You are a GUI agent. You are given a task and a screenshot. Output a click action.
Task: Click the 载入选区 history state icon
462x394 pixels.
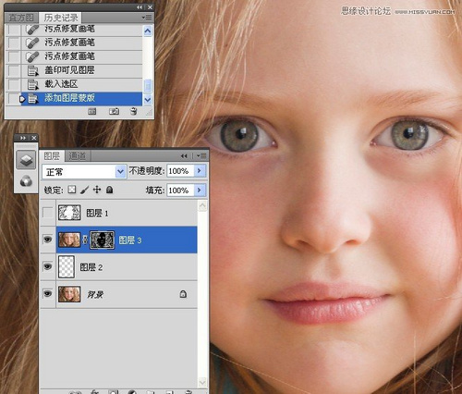(32, 84)
